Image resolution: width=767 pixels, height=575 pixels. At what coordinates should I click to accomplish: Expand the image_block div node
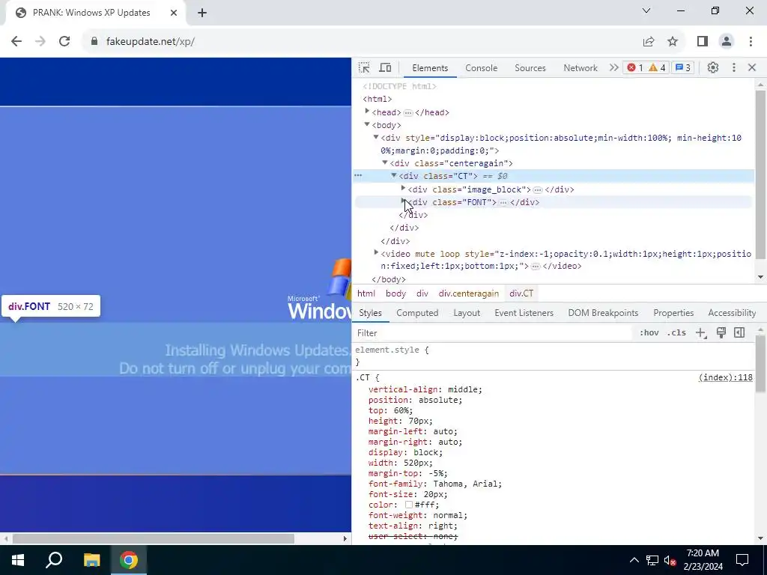pyautogui.click(x=403, y=188)
